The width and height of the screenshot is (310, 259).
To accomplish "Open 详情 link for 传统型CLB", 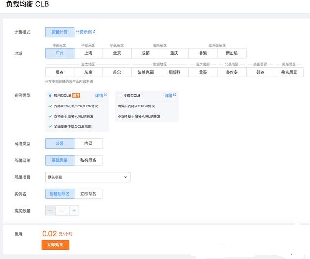I will [170, 96].
